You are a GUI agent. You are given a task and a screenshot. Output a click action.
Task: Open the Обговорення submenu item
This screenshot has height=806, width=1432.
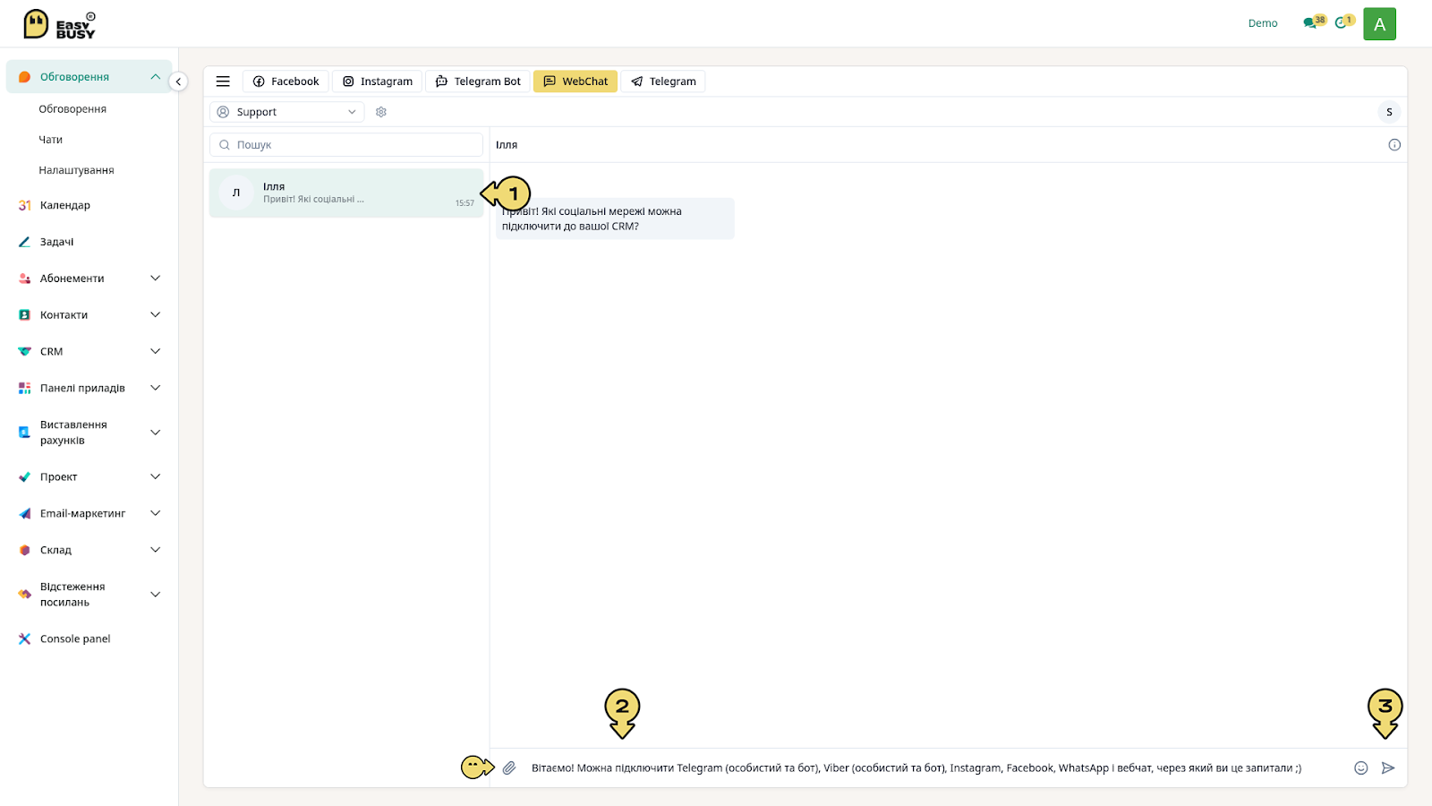pos(72,109)
